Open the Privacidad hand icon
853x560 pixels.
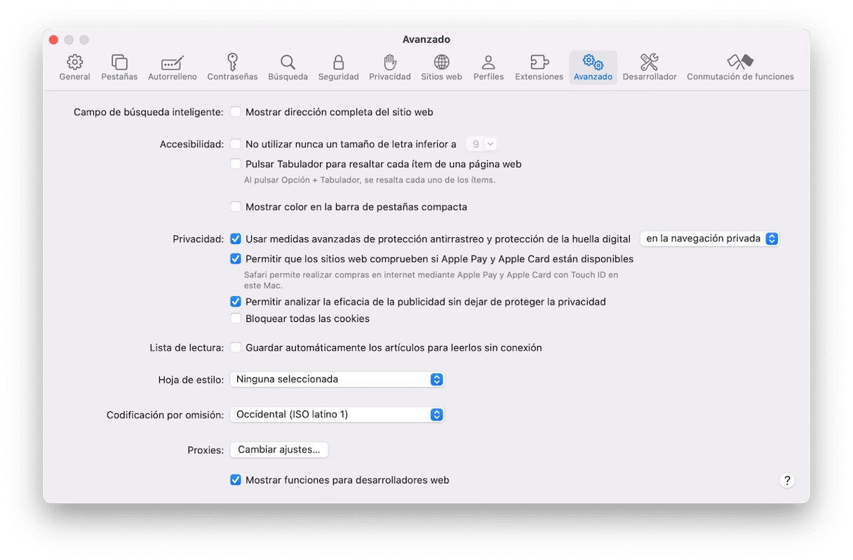pyautogui.click(x=389, y=62)
